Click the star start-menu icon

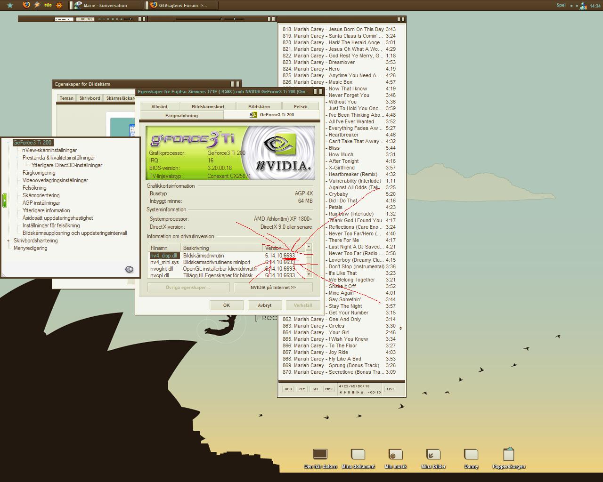[x=10, y=5]
